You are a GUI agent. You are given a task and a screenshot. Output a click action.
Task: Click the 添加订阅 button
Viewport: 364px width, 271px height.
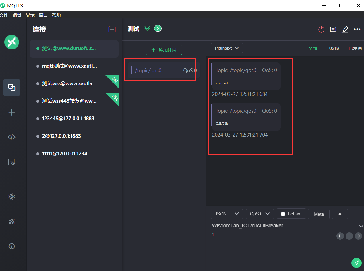[x=164, y=50]
